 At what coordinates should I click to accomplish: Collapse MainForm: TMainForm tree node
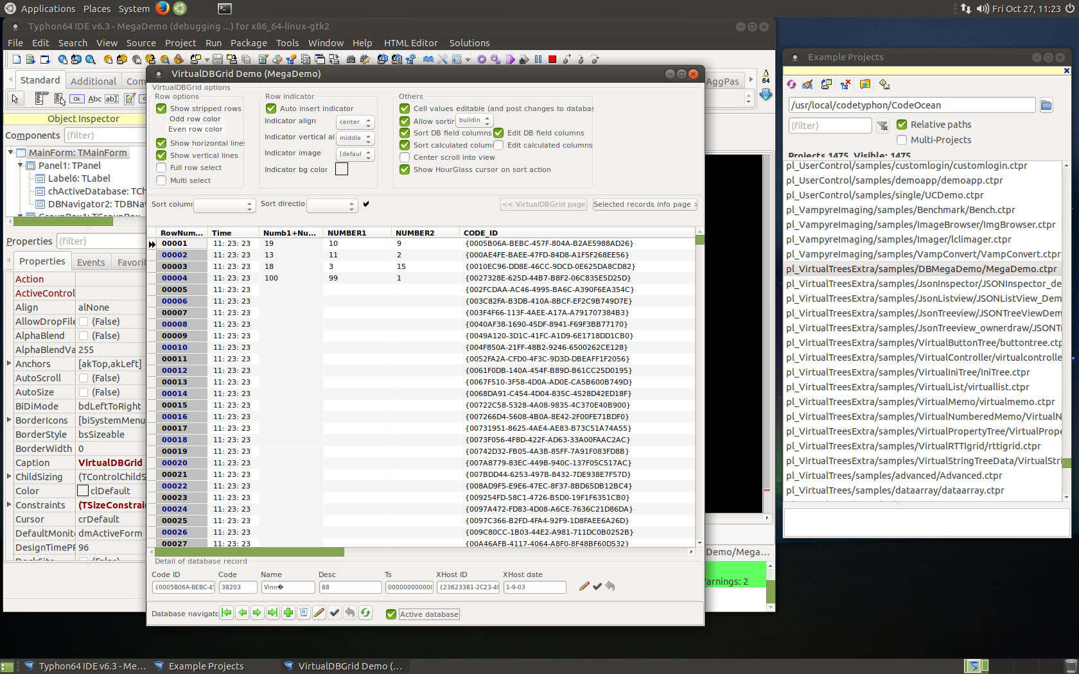coord(11,152)
